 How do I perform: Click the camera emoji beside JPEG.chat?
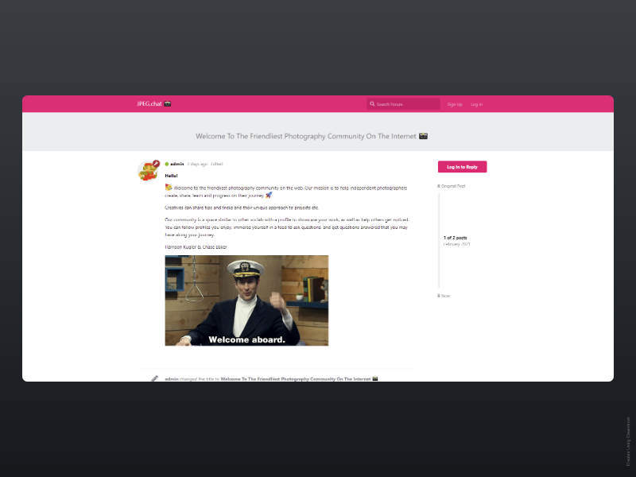(168, 104)
